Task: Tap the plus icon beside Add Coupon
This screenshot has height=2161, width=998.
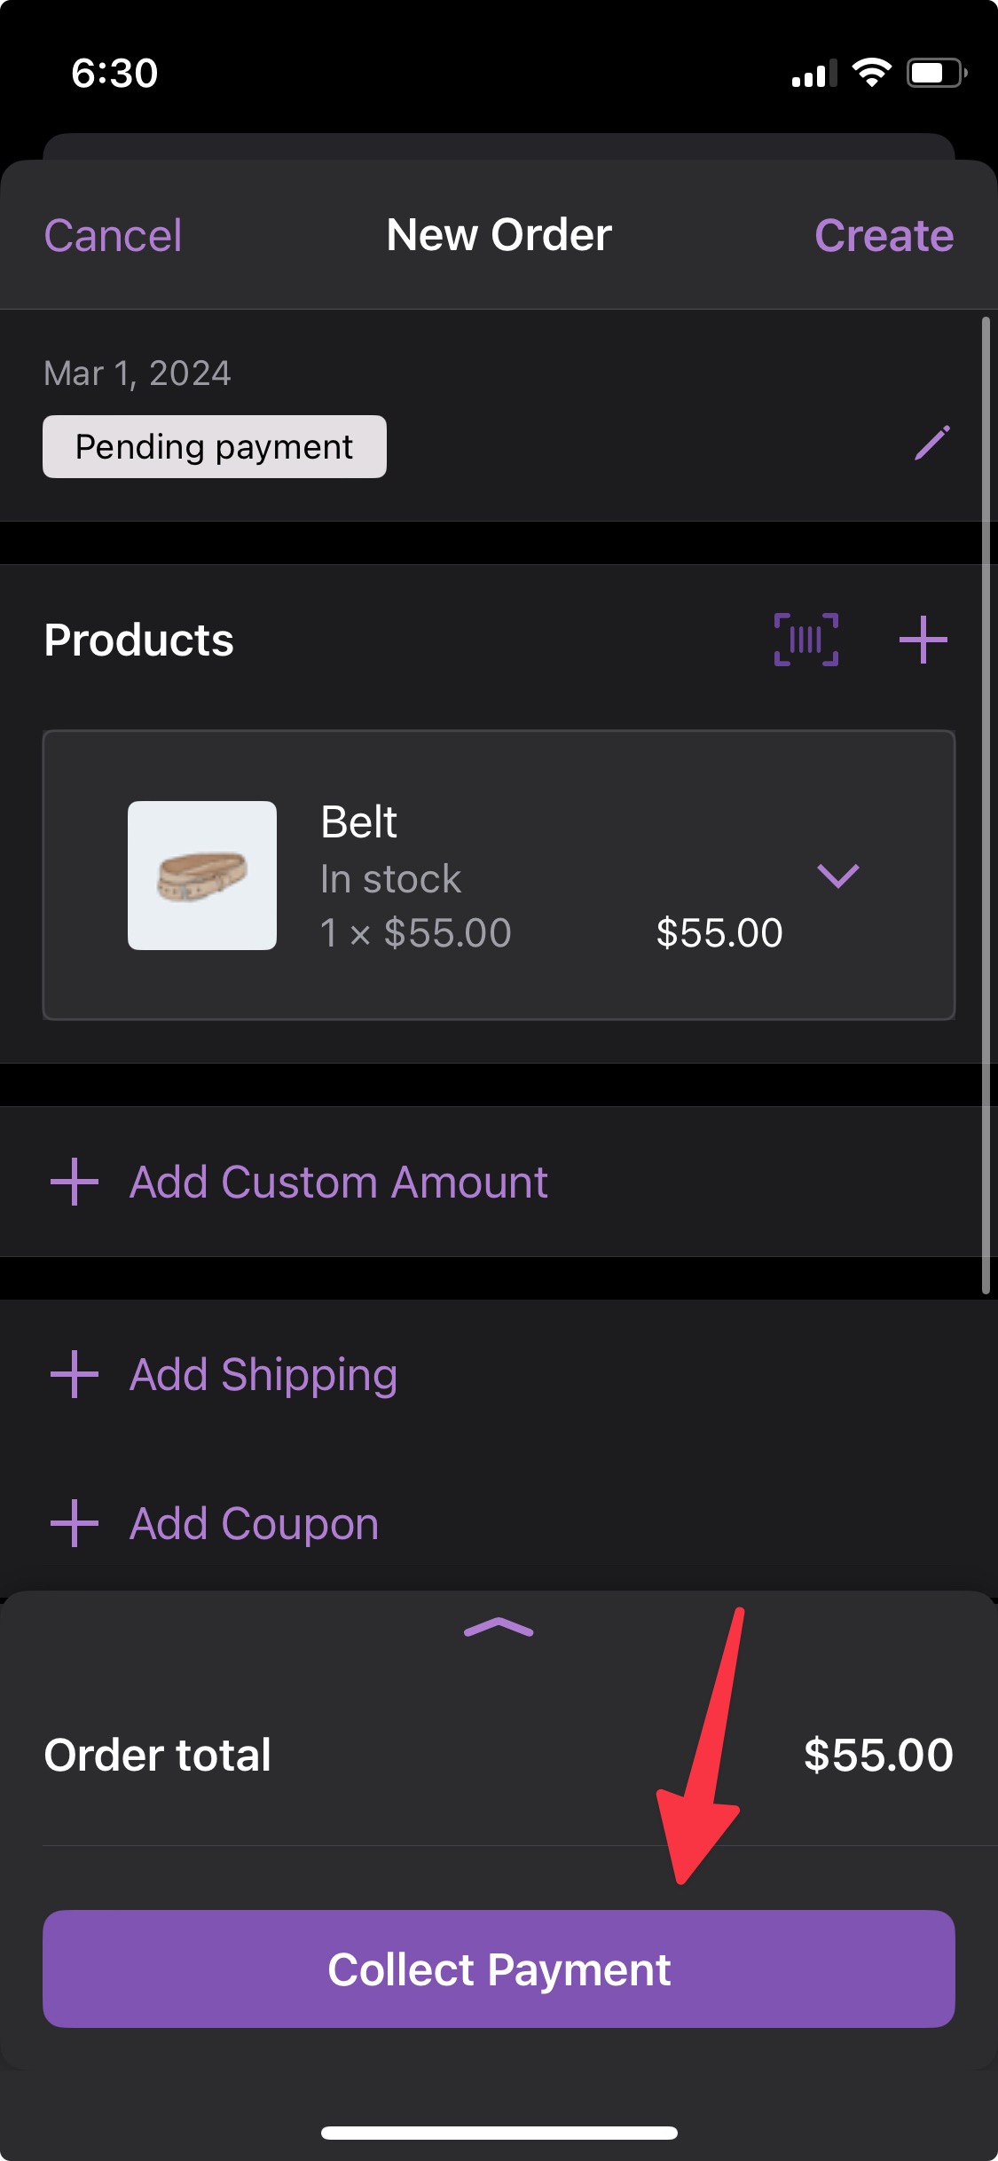Action: [75, 1523]
